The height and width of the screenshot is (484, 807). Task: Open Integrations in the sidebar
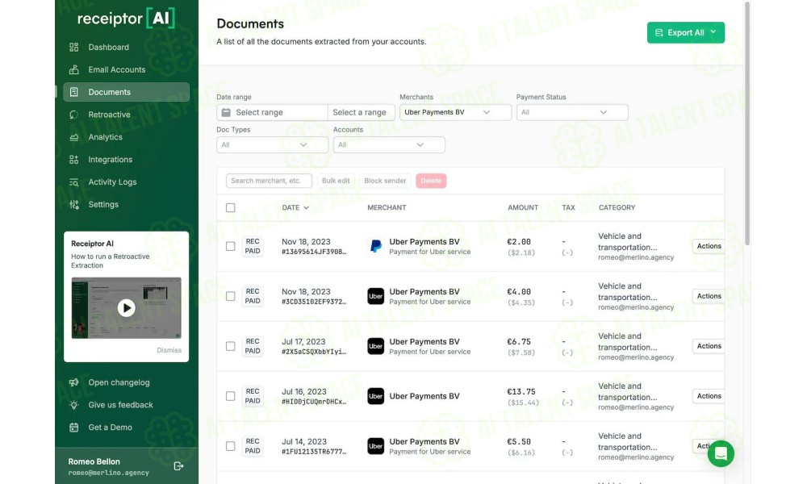click(126, 160)
